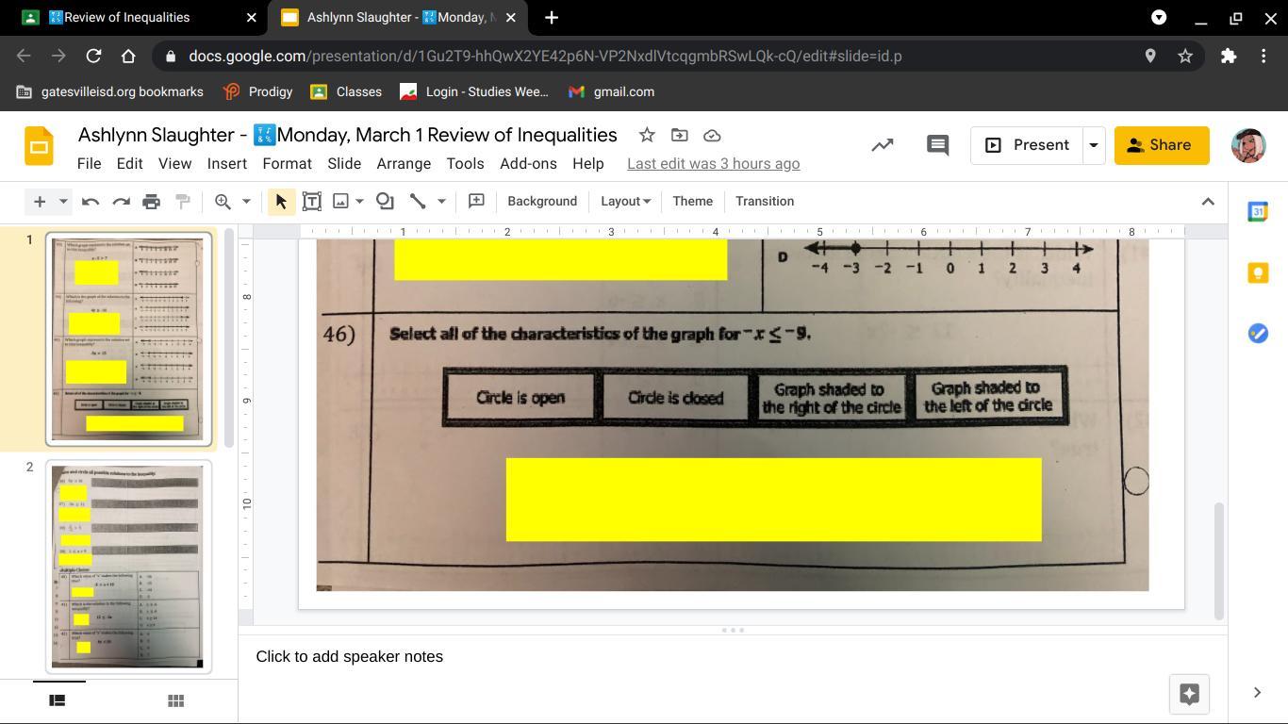1288x724 pixels.
Task: Go to the browser home page
Action: (128, 57)
